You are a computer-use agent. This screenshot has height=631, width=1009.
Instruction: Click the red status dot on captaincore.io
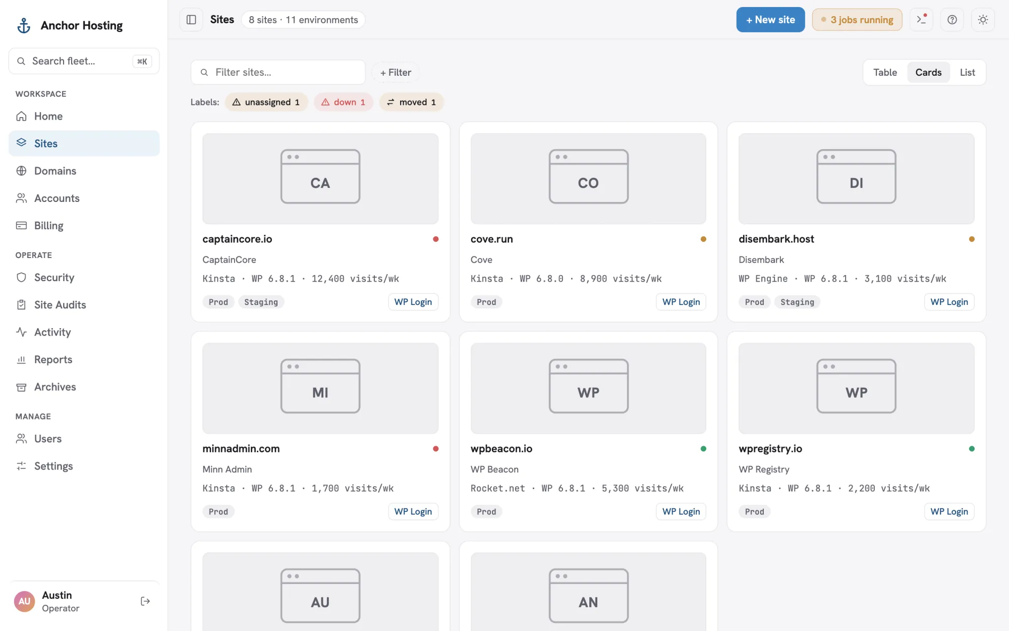pyautogui.click(x=435, y=239)
